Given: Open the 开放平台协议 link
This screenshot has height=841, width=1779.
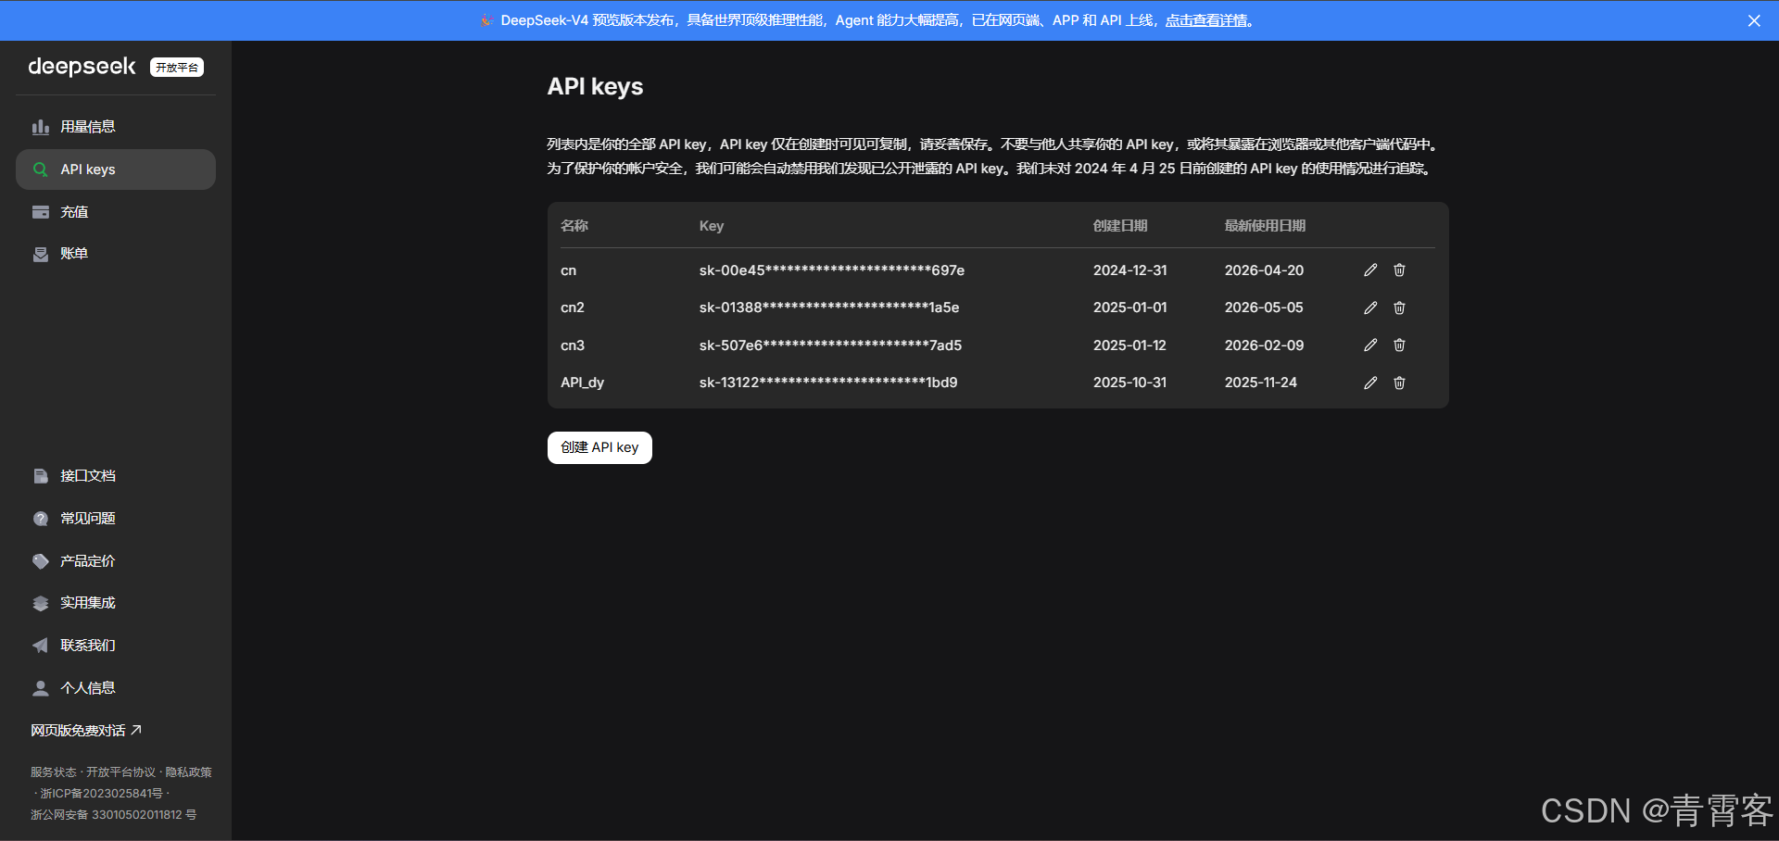Looking at the screenshot, I should (x=121, y=772).
